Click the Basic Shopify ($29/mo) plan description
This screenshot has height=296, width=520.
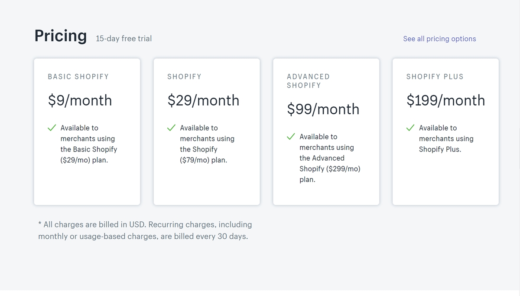pyautogui.click(x=89, y=144)
